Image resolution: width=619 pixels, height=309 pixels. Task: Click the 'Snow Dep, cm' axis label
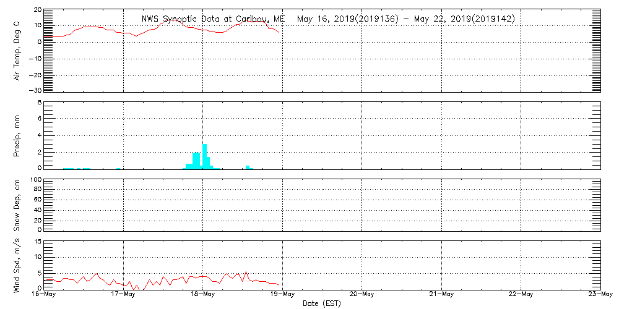17,205
